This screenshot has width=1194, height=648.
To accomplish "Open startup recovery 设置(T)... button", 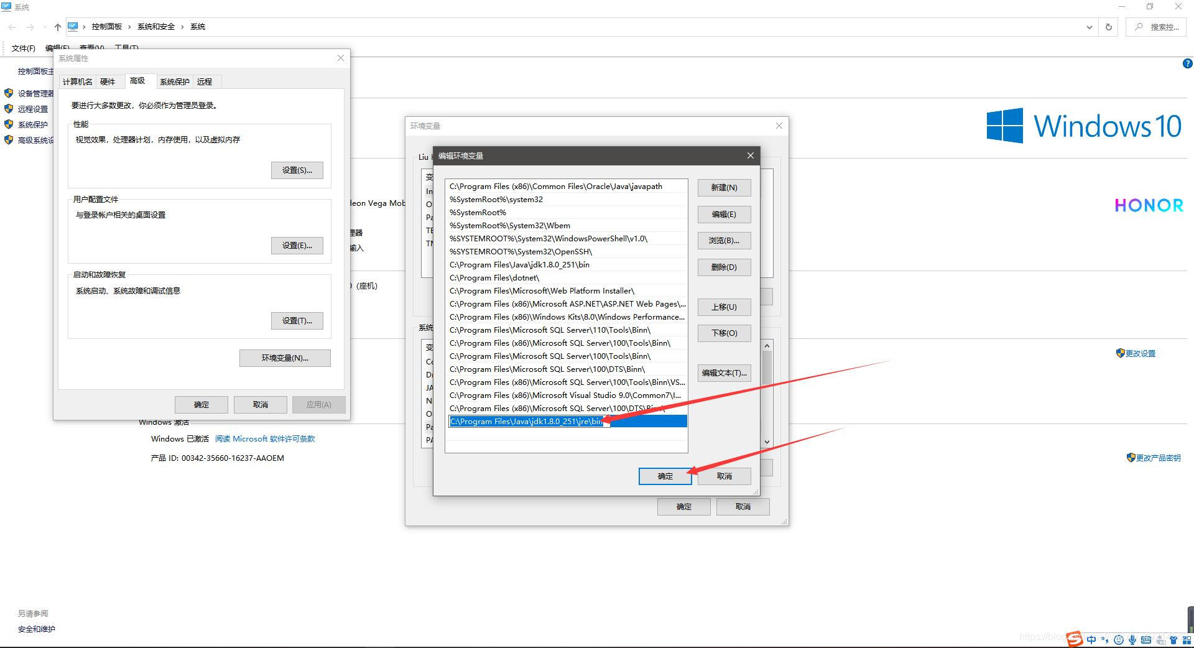I will click(x=297, y=320).
